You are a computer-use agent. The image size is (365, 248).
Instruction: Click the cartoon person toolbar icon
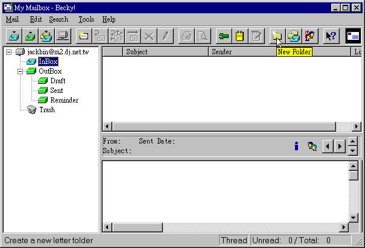pos(310,36)
